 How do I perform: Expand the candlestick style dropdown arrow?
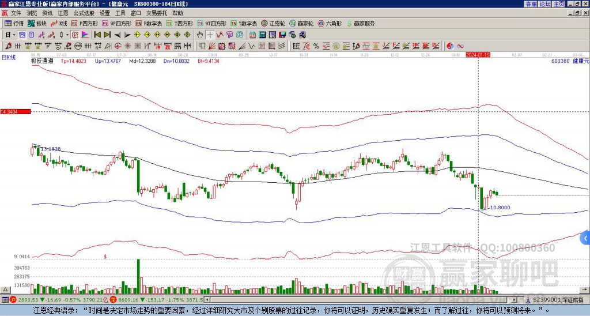(67, 35)
